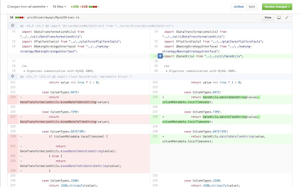Image resolution: width=299 pixels, height=187 pixels.
Task: Click the display rich diff monitor icon
Action: pos(279,18)
